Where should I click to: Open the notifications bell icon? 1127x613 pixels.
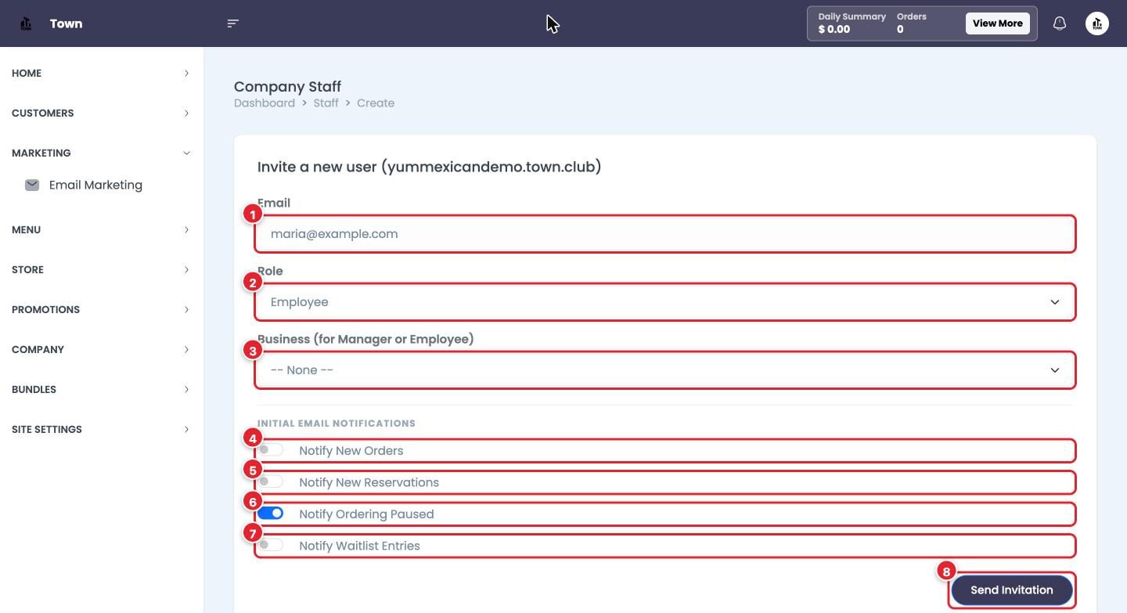(x=1059, y=23)
